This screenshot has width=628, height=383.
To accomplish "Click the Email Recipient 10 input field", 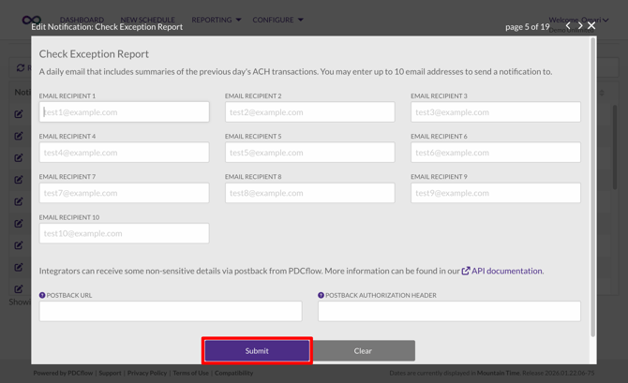I will (124, 233).
